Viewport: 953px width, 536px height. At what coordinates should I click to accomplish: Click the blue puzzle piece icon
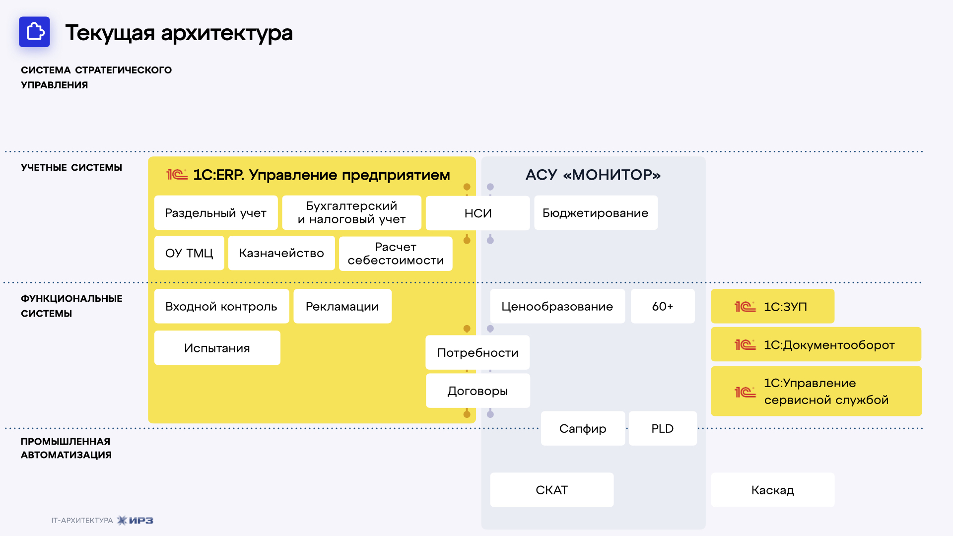pyautogui.click(x=34, y=32)
